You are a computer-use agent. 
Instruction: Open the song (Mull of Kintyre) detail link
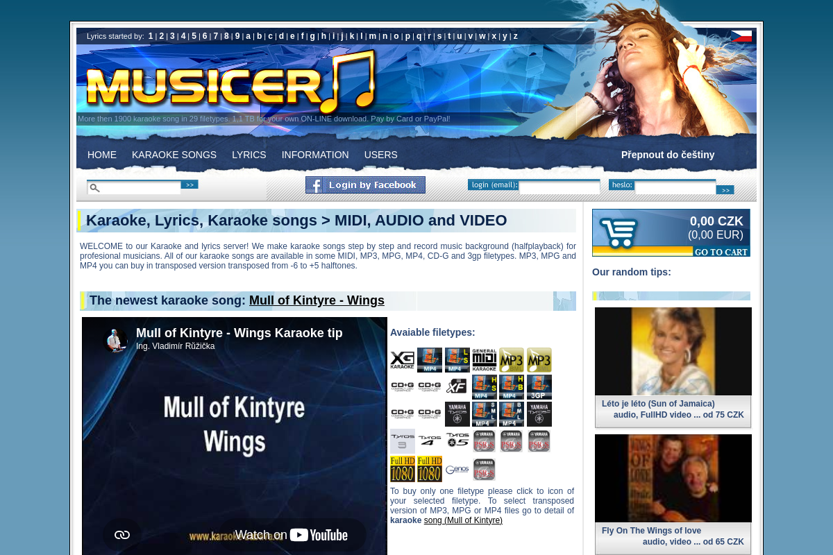pos(463,520)
